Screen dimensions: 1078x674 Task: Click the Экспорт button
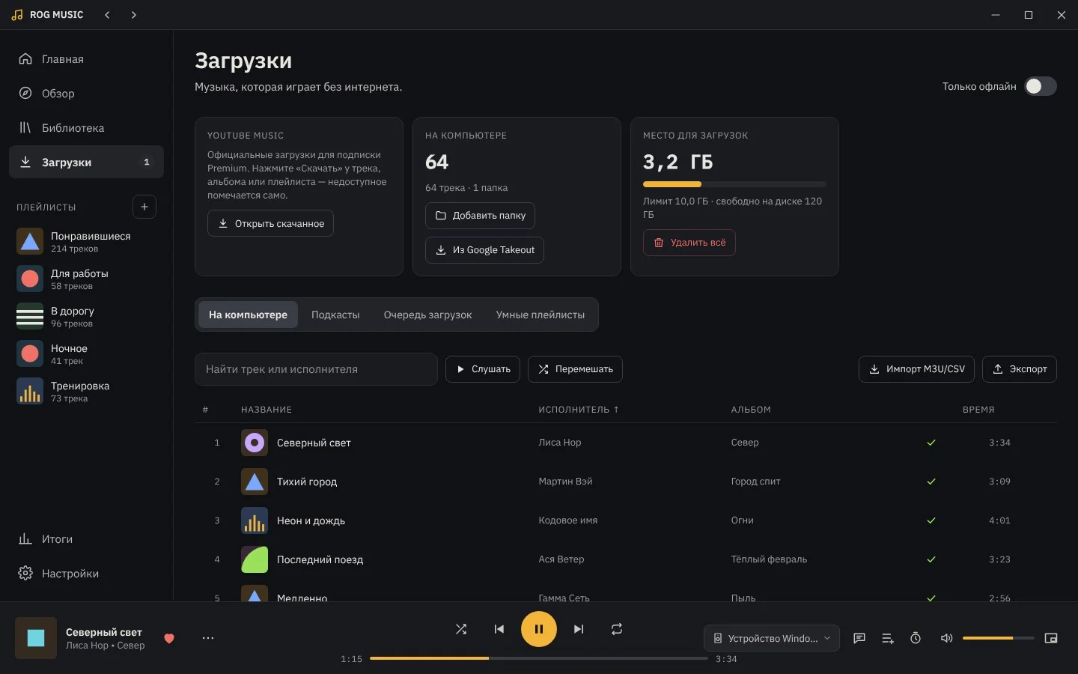(x=1020, y=369)
